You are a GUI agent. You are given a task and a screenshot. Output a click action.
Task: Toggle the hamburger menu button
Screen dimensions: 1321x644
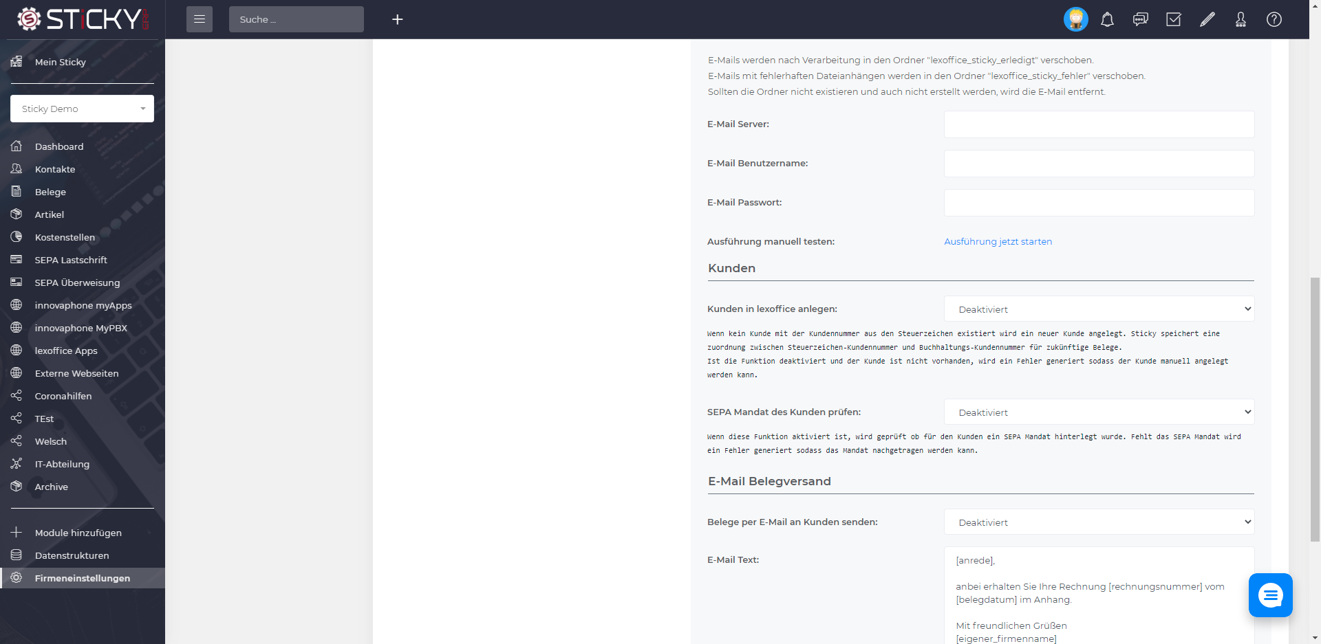(x=200, y=19)
